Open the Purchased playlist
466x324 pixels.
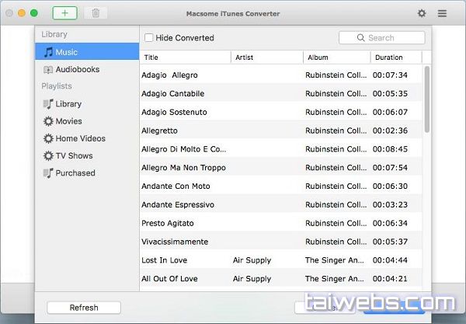click(x=75, y=173)
